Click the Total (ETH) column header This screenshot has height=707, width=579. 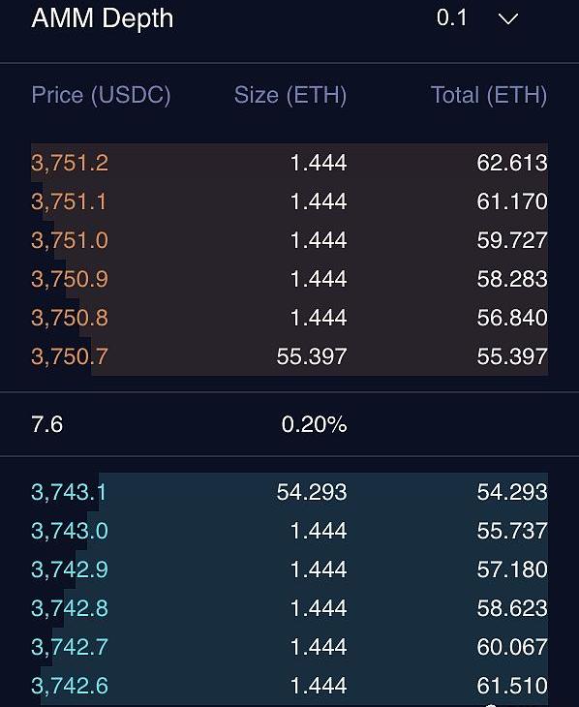pyautogui.click(x=489, y=95)
